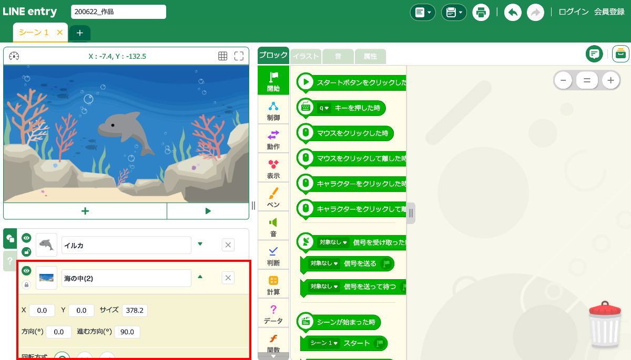Image resolution: width=631 pixels, height=360 pixels.
Task: Add a new scene tab
Action: [79, 33]
